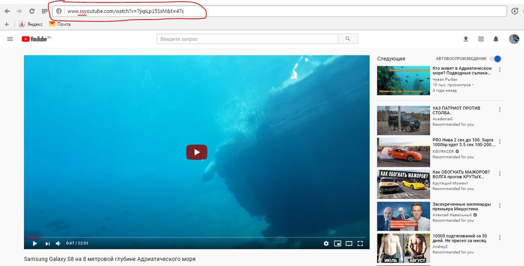Focus the Введите запрос search field

click(247, 39)
